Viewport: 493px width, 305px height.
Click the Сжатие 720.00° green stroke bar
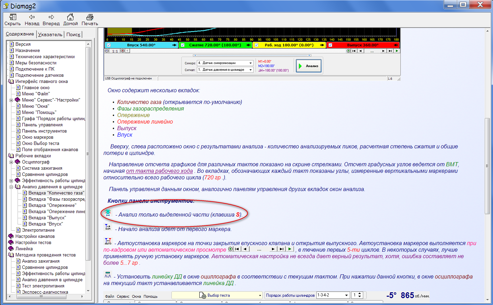pyautogui.click(x=215, y=45)
